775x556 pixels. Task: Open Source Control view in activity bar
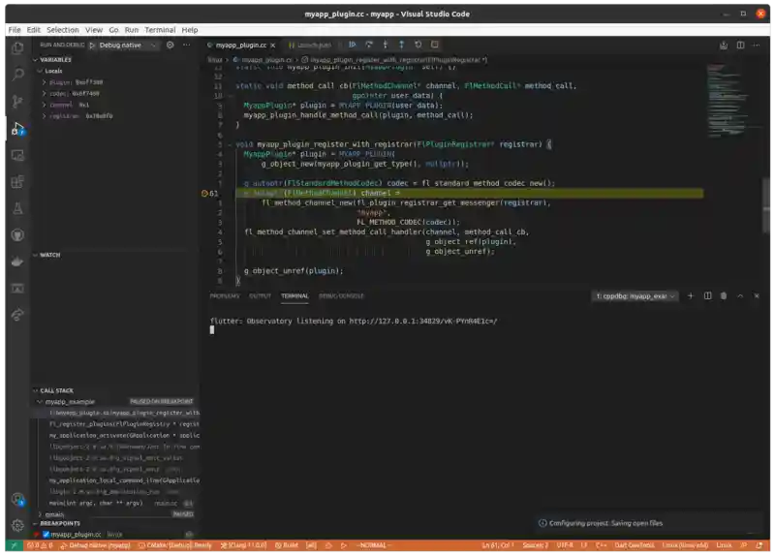click(x=17, y=101)
